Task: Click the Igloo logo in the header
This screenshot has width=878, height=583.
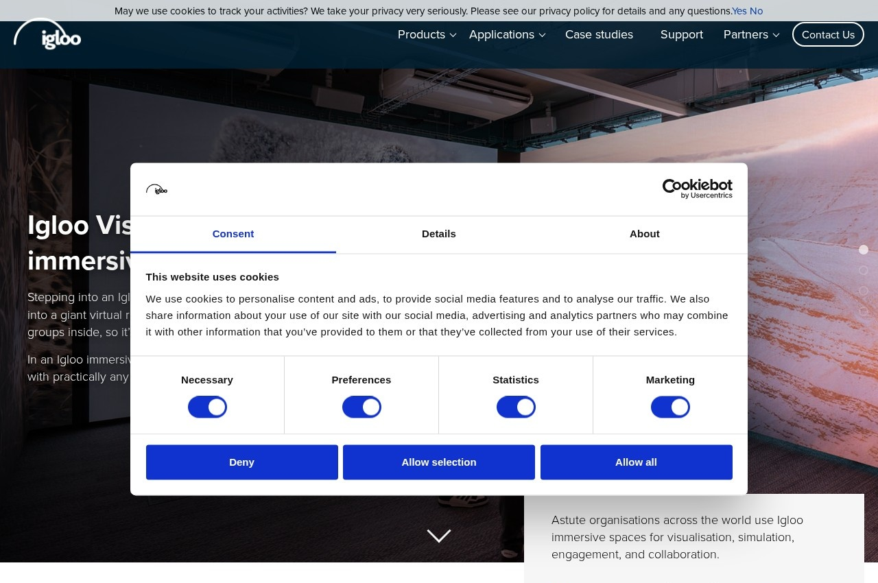Action: click(47, 34)
